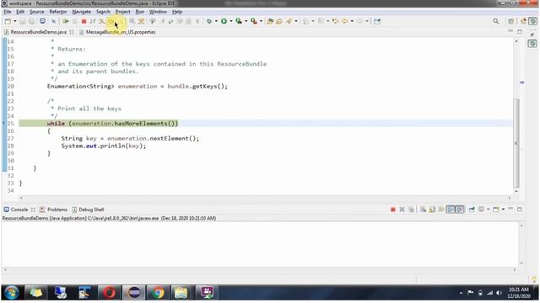Click line 25 while loop code
The width and height of the screenshot is (540, 303).
112,124
